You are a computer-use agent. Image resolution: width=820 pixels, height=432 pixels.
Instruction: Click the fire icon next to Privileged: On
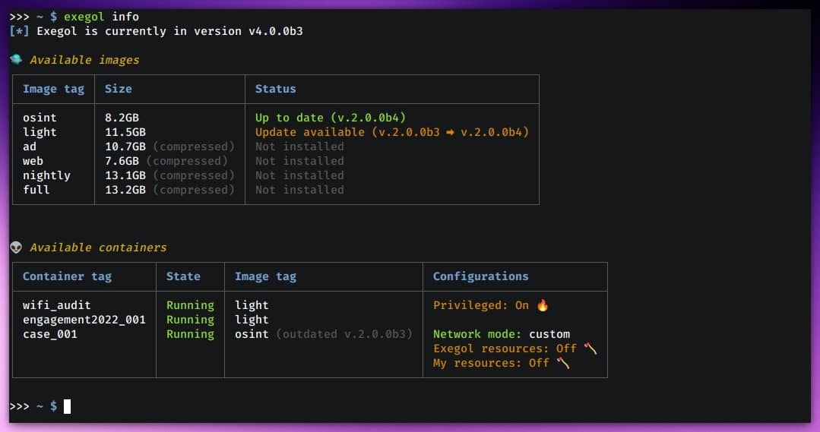(x=543, y=305)
